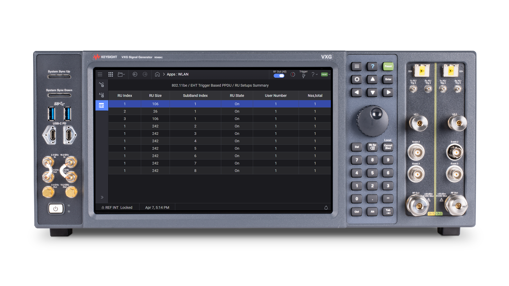Open the apps grid launcher
The height and width of the screenshot is (286, 509).
coord(111,74)
